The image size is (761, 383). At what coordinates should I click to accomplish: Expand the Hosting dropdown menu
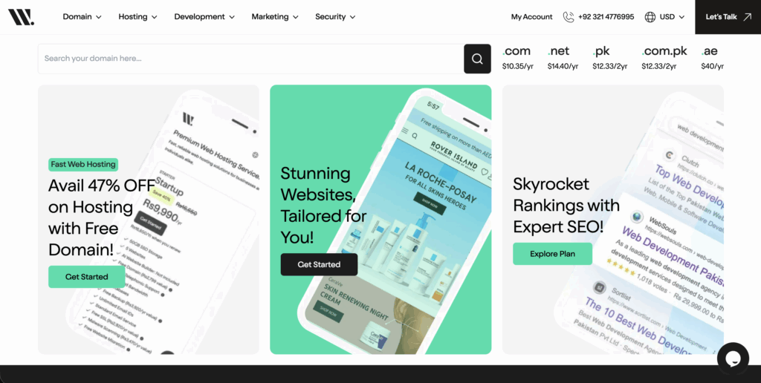137,17
